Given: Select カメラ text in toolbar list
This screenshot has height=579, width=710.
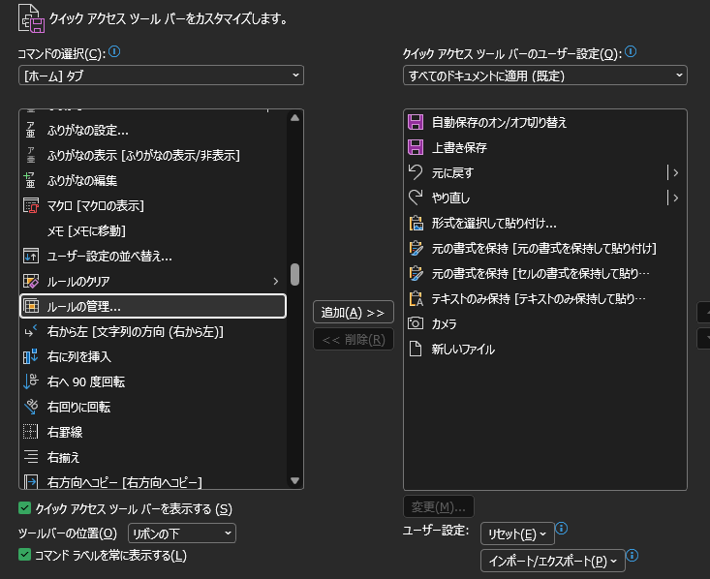Looking at the screenshot, I should tap(444, 324).
